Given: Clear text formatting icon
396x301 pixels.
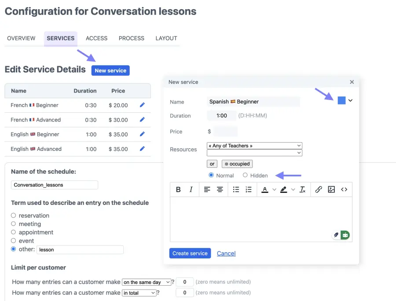Looking at the screenshot, I should (302, 190).
